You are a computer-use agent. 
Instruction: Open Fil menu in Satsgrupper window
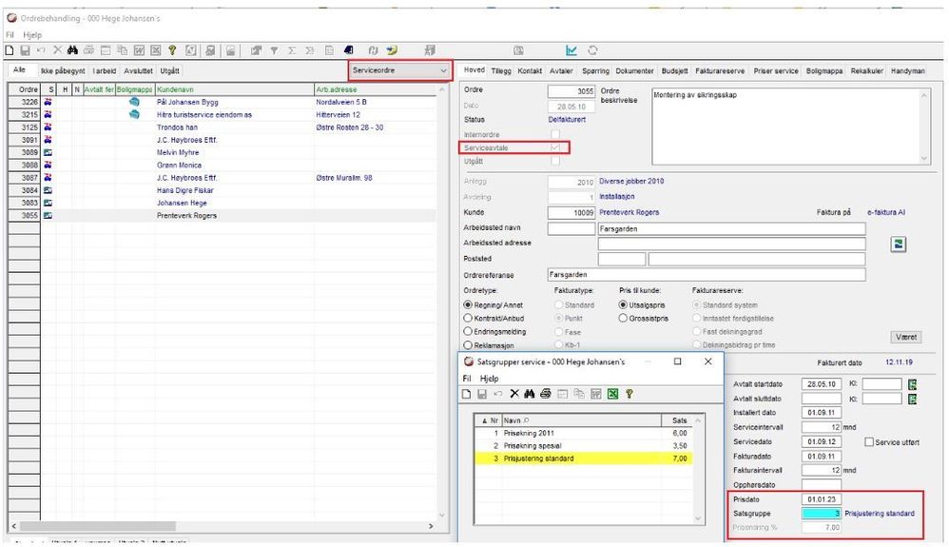467,378
